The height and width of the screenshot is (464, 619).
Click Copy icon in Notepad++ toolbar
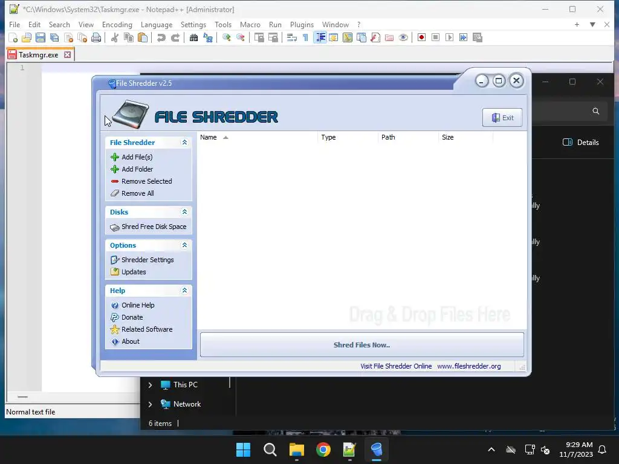(129, 37)
